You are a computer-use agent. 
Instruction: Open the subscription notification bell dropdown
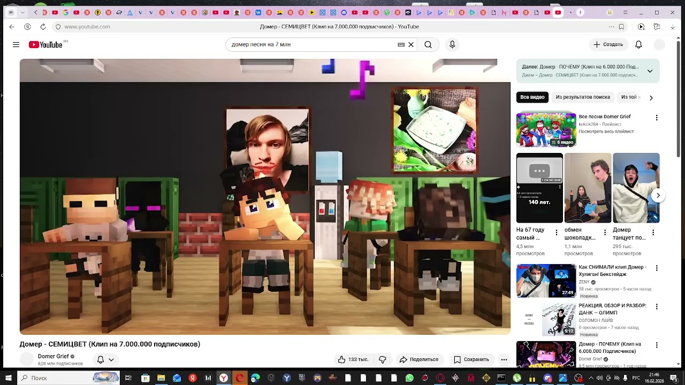pyautogui.click(x=105, y=359)
